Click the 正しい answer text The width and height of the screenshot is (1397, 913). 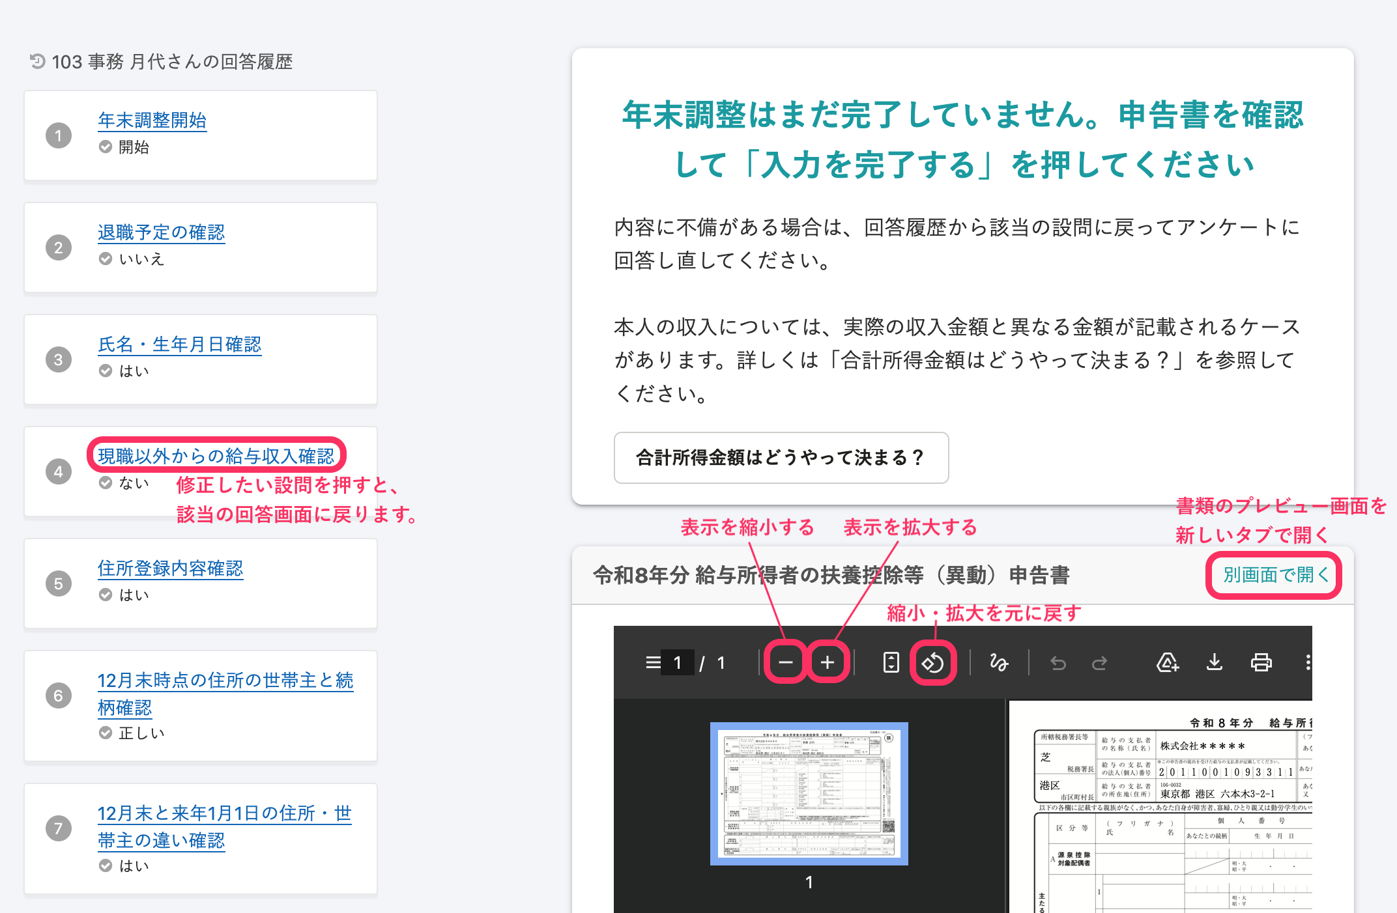coord(141,733)
